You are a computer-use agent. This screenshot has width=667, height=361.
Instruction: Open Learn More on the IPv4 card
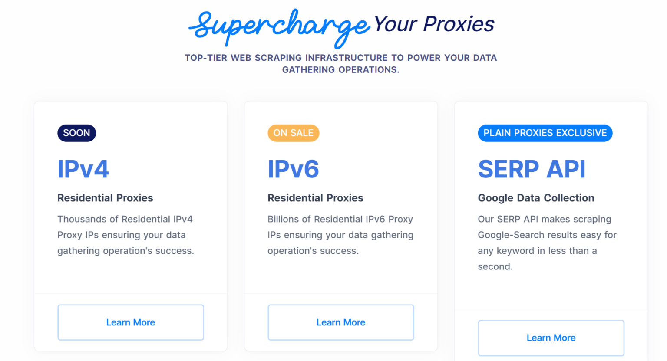pos(130,322)
